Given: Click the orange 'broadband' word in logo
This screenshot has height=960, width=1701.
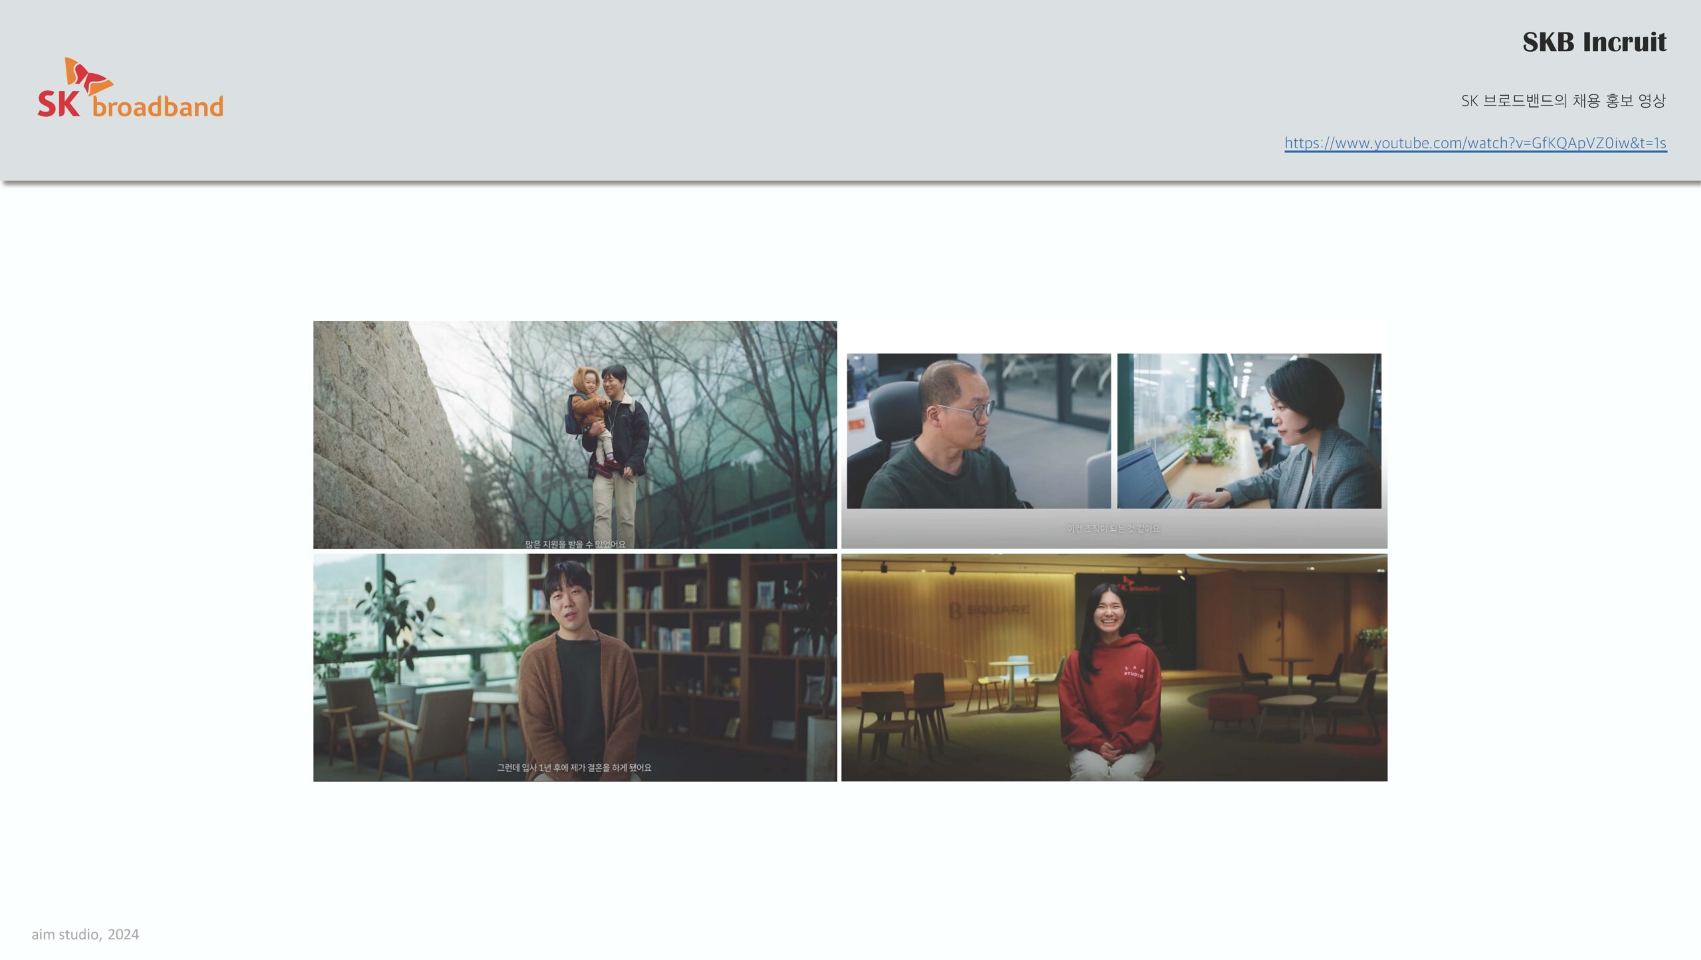Looking at the screenshot, I should point(157,106).
